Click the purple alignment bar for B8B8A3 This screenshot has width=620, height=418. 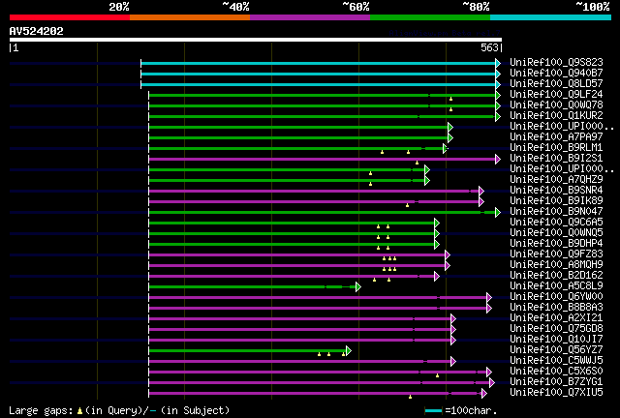pos(318,309)
